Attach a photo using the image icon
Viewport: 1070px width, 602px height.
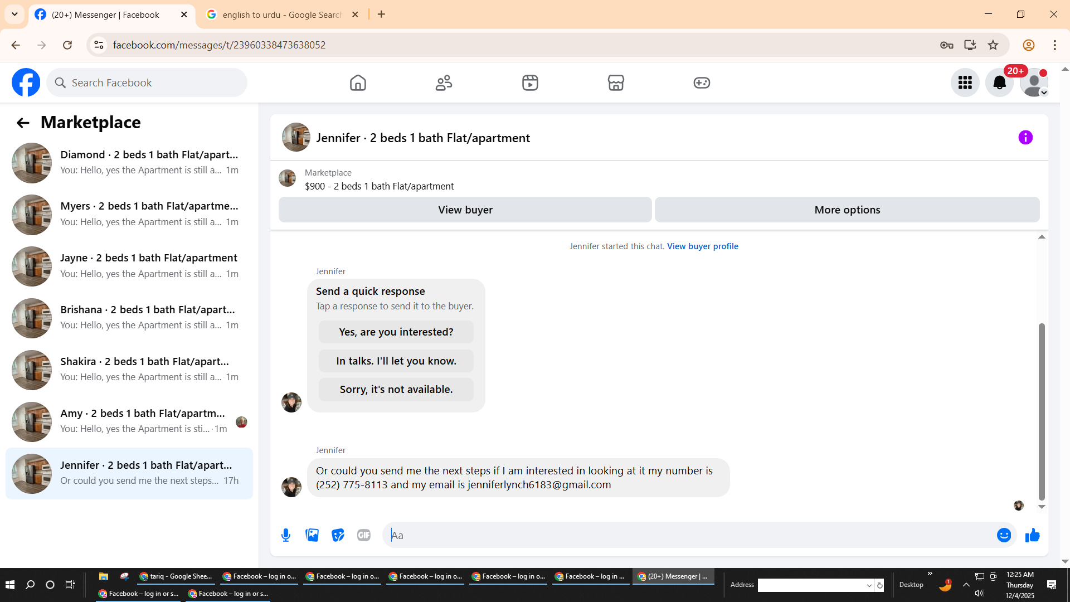(312, 535)
